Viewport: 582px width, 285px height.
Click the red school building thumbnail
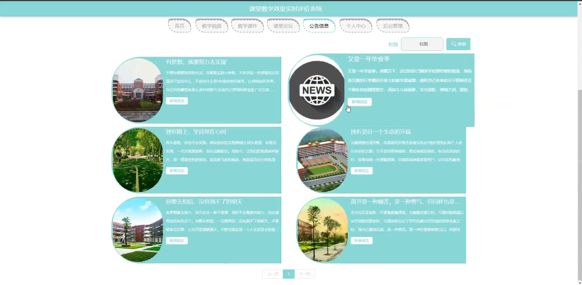pyautogui.click(x=138, y=90)
